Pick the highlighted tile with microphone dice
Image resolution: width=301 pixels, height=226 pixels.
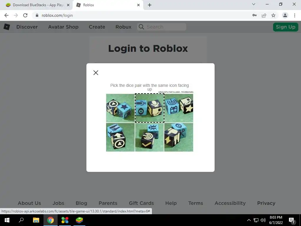click(x=150, y=108)
